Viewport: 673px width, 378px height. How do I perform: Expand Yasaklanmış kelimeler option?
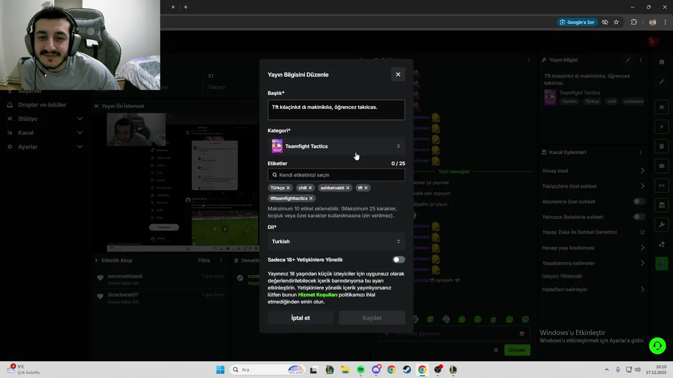(643, 263)
